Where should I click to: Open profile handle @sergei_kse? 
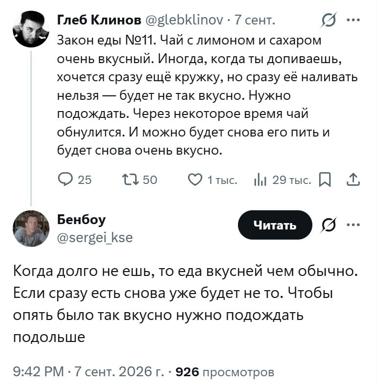[x=95, y=238]
